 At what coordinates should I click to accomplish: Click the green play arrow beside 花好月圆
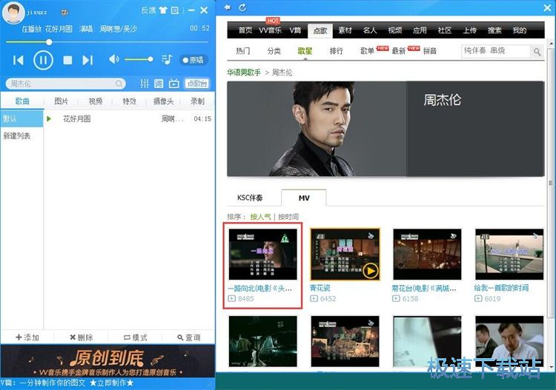point(49,119)
